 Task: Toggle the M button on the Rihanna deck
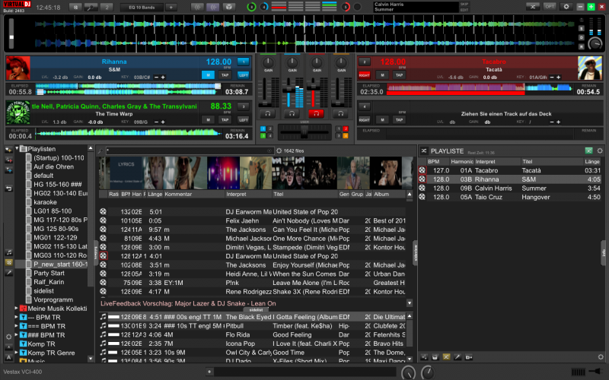click(x=208, y=75)
